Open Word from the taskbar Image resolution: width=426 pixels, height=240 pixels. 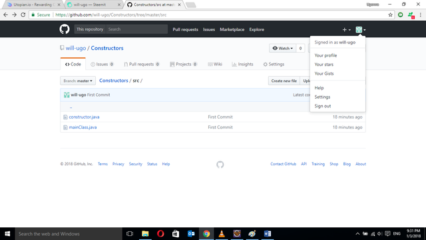(x=268, y=234)
